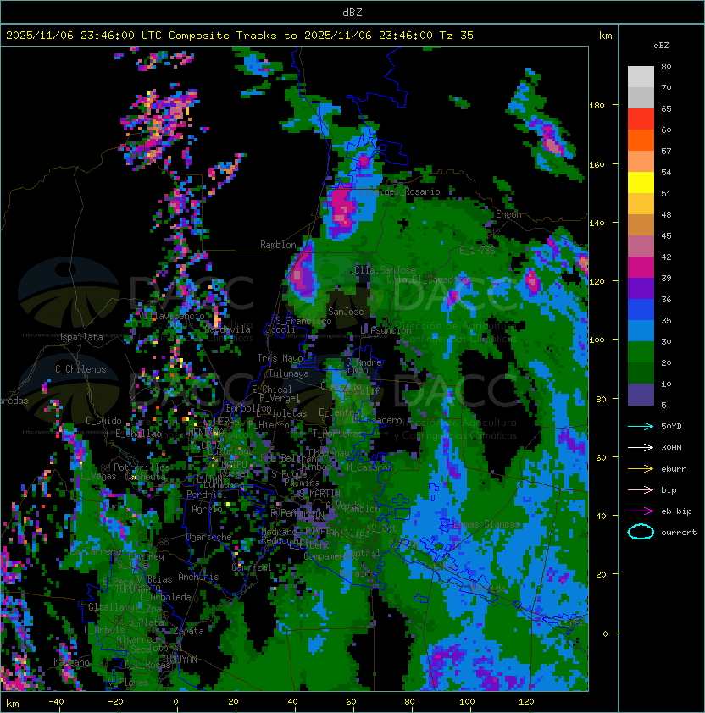Click the cyan 50YD arrow legend icon

(641, 426)
